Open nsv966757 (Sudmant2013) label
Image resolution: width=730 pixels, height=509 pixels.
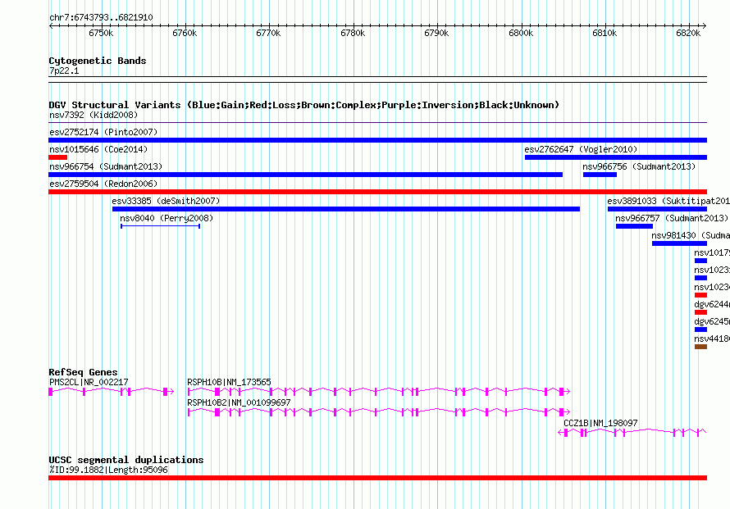(672, 218)
